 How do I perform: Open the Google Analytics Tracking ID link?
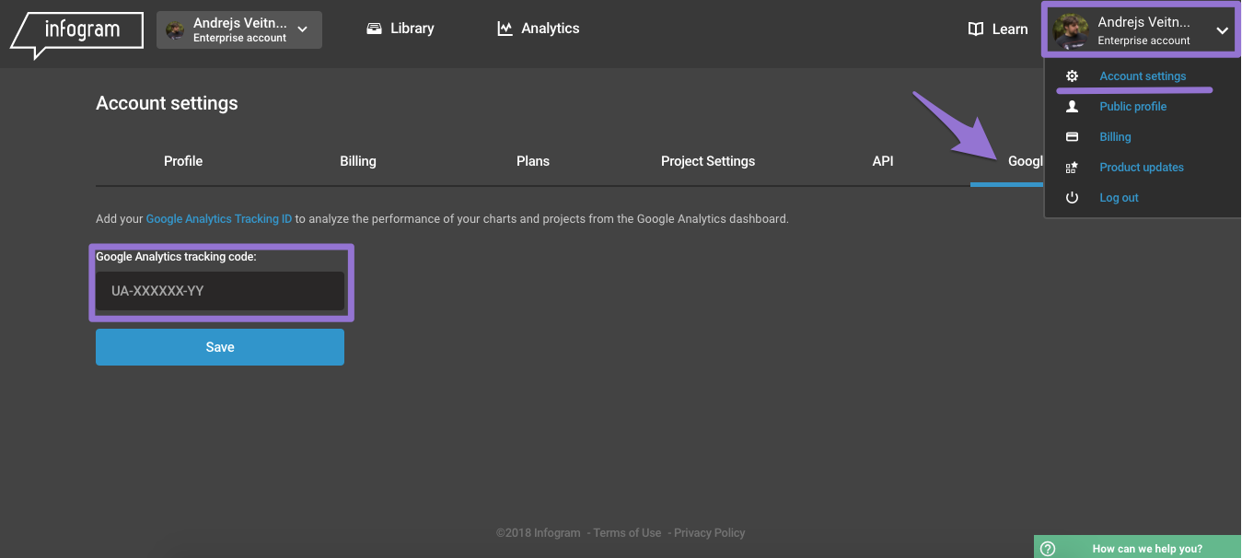(219, 219)
